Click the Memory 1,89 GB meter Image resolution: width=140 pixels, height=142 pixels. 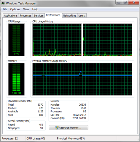click(x=16, y=79)
